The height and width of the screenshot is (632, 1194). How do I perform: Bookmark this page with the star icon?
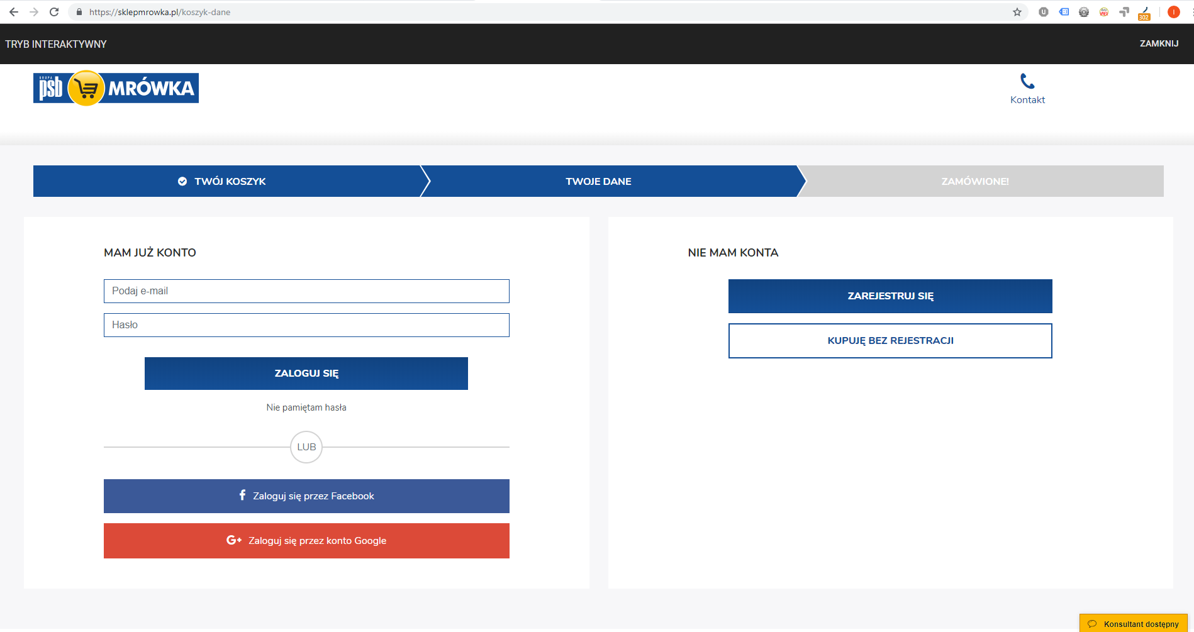click(x=1017, y=12)
